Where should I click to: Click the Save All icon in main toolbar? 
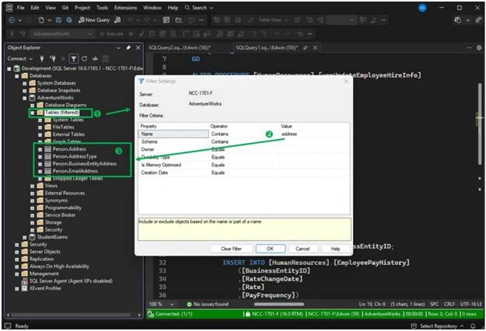click(x=69, y=20)
